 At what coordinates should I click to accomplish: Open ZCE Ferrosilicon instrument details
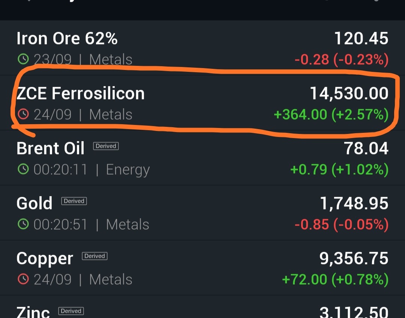(80, 93)
